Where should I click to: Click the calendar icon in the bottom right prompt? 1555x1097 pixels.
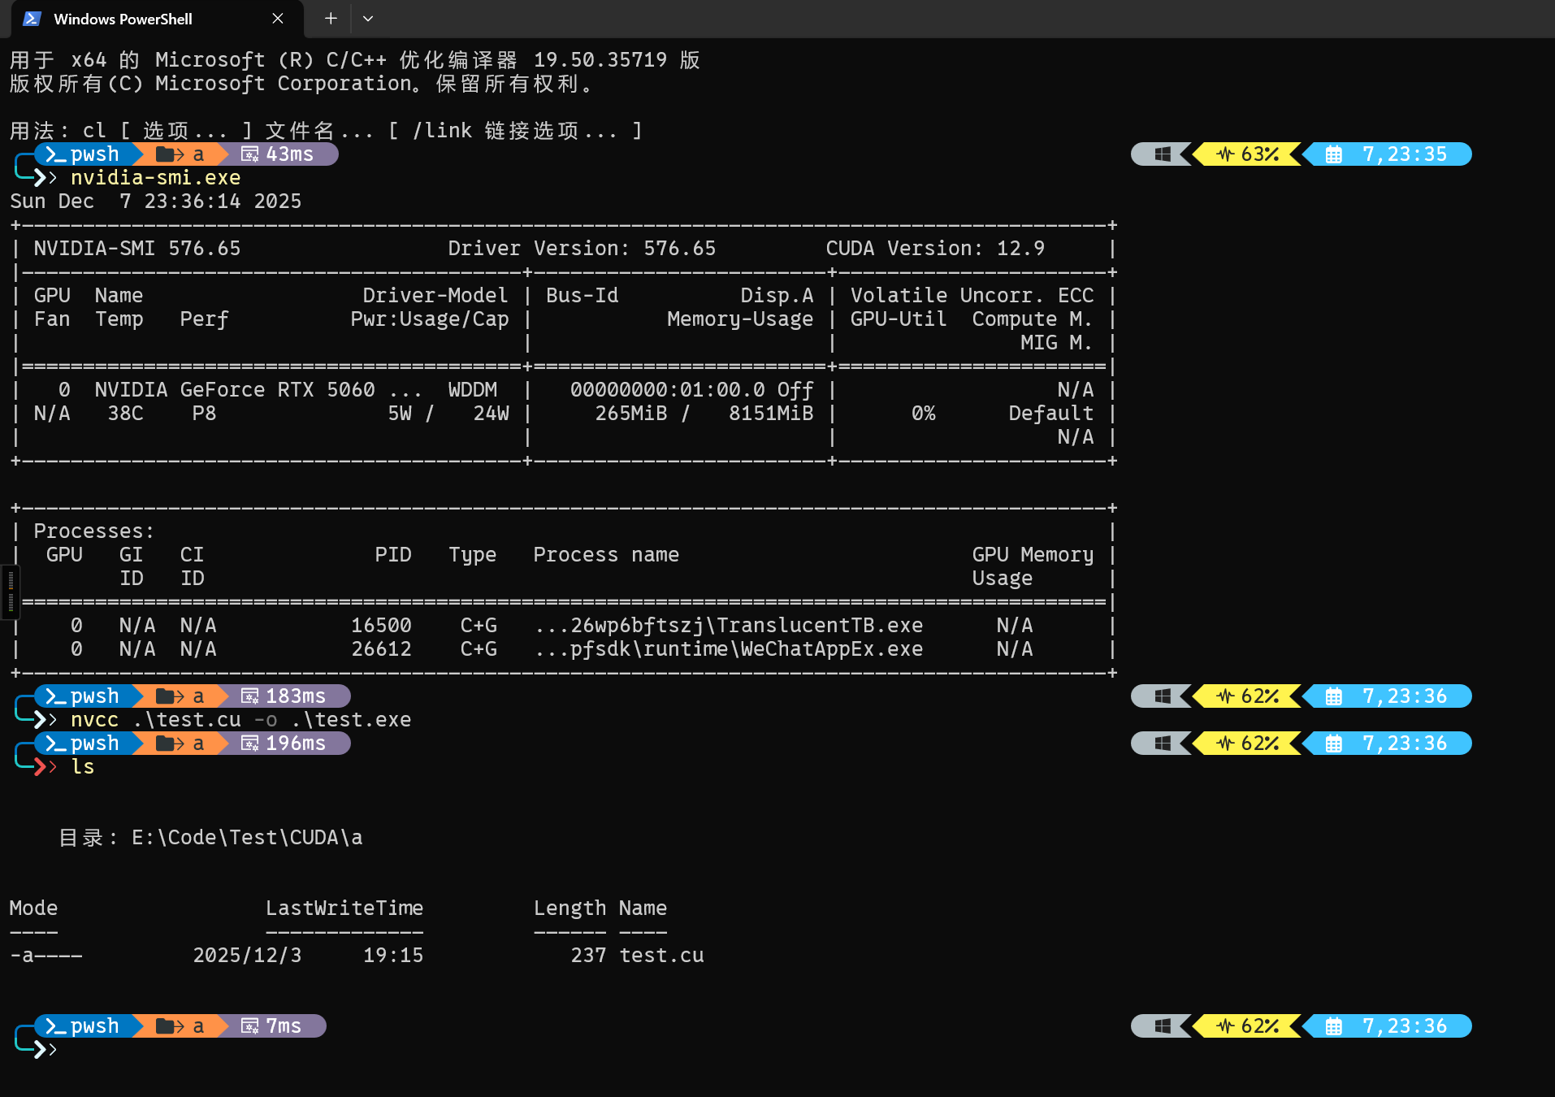(x=1334, y=1026)
